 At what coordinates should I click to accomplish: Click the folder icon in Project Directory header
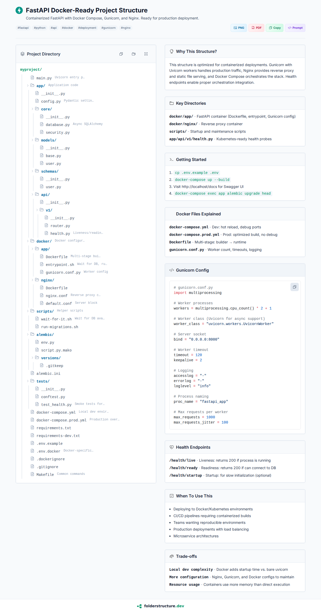(x=134, y=54)
